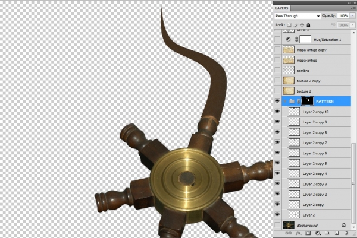Click the delete layer trash icon
This screenshot has height=238, width=357.
pyautogui.click(x=346, y=233)
